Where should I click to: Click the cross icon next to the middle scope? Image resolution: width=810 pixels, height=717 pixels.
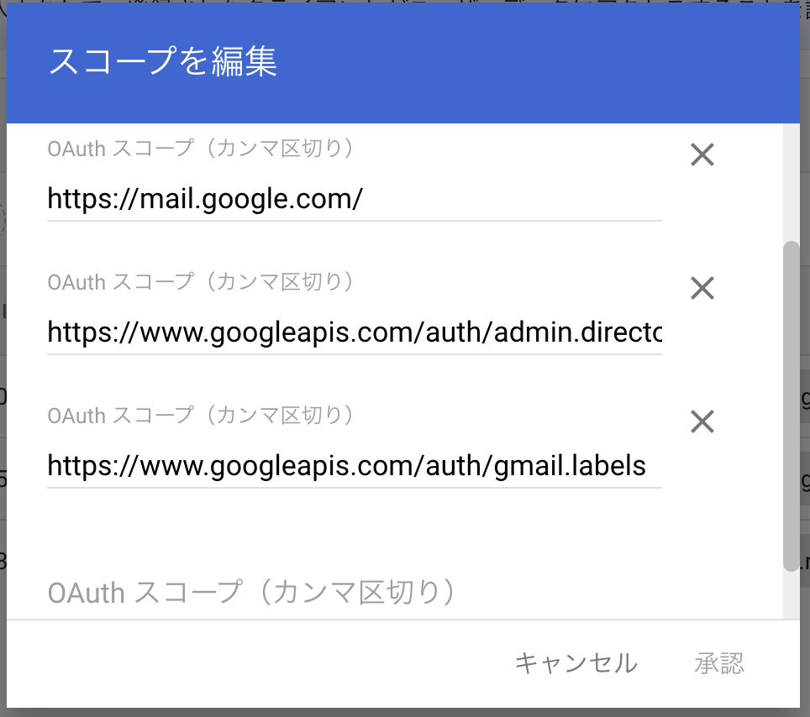(702, 288)
